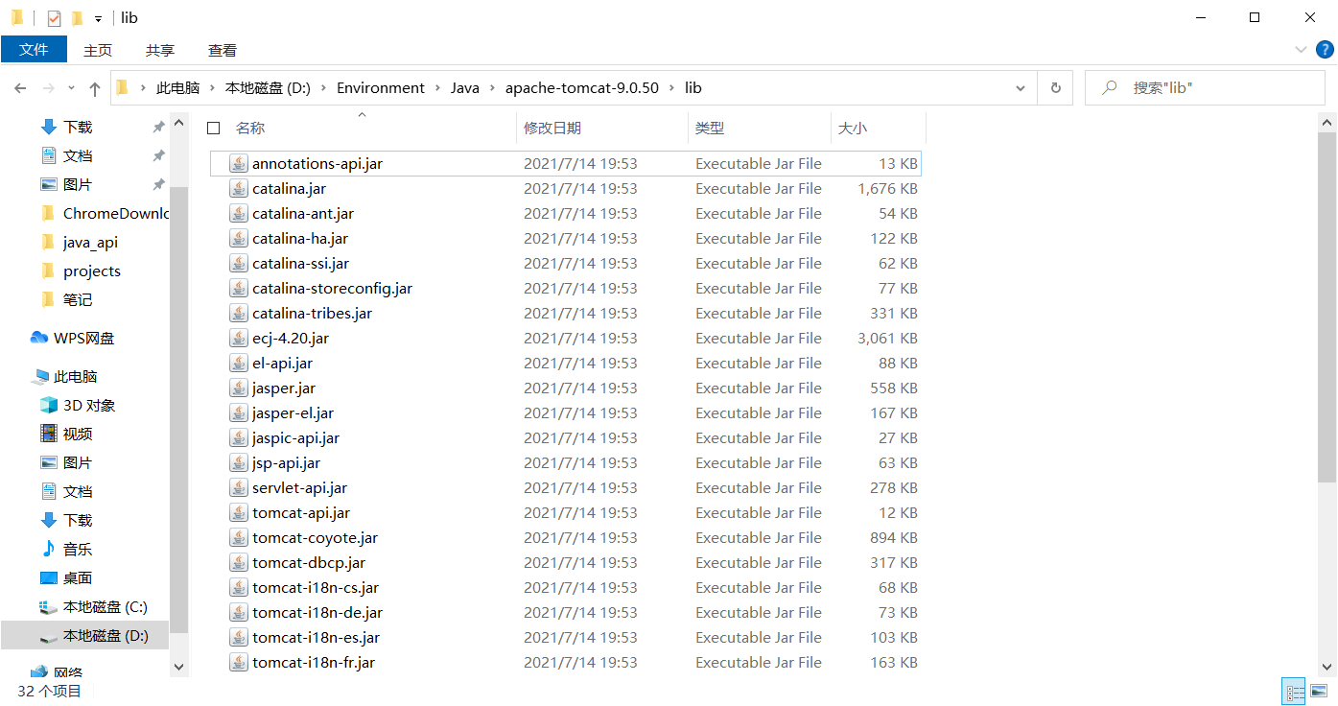Sort files by the 大小 column

pos(868,128)
